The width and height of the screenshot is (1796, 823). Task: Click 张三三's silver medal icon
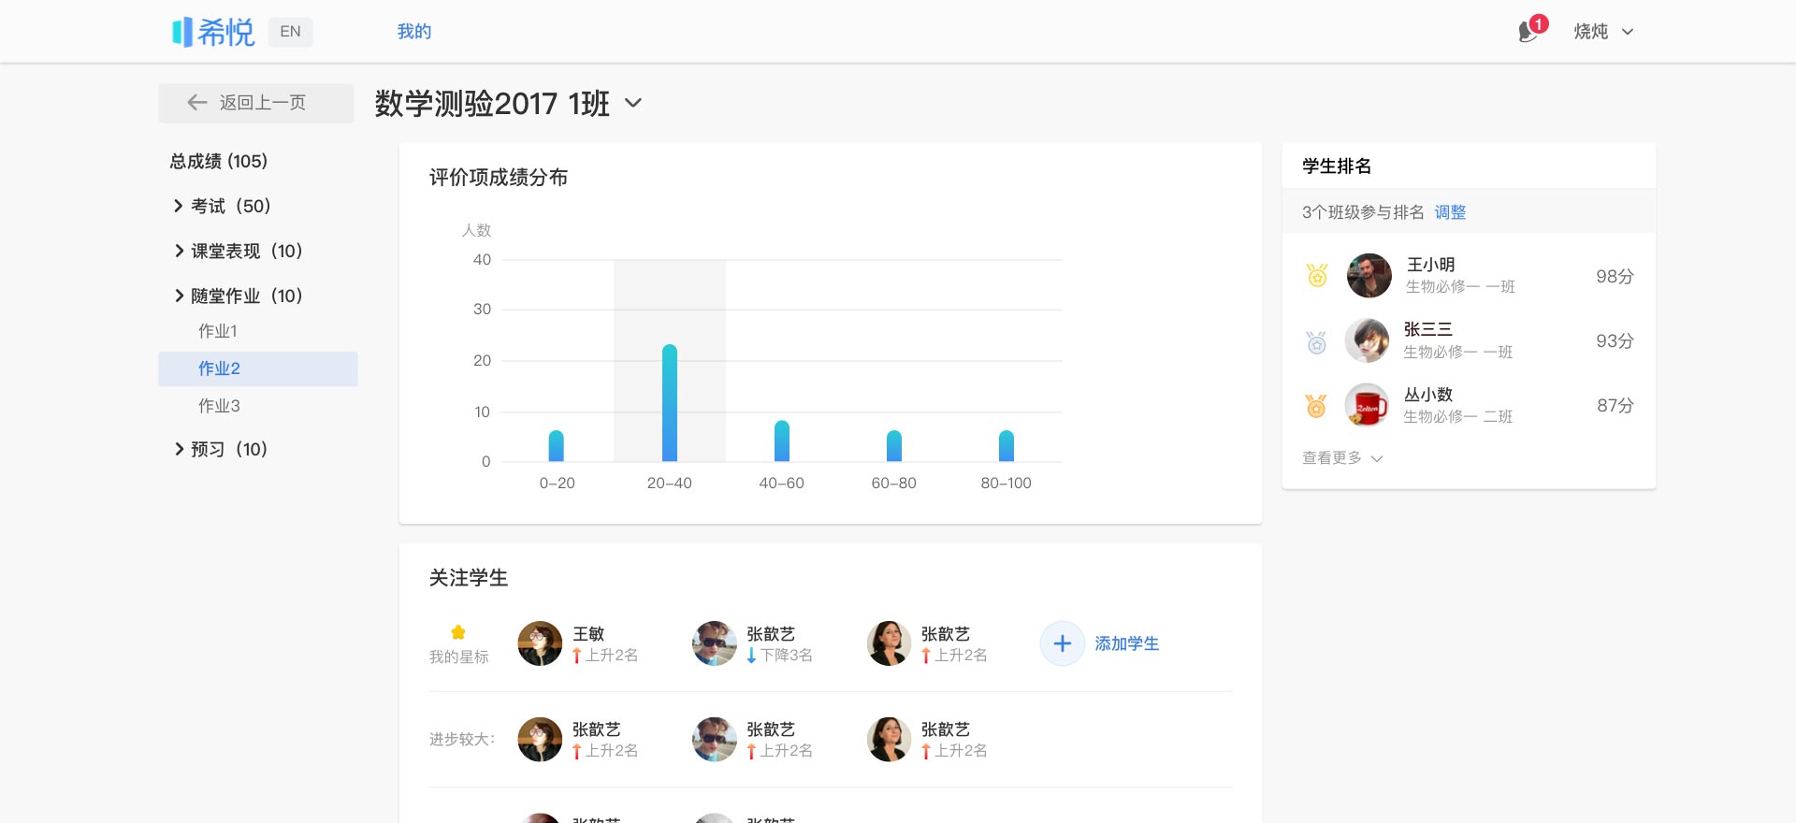pos(1317,341)
